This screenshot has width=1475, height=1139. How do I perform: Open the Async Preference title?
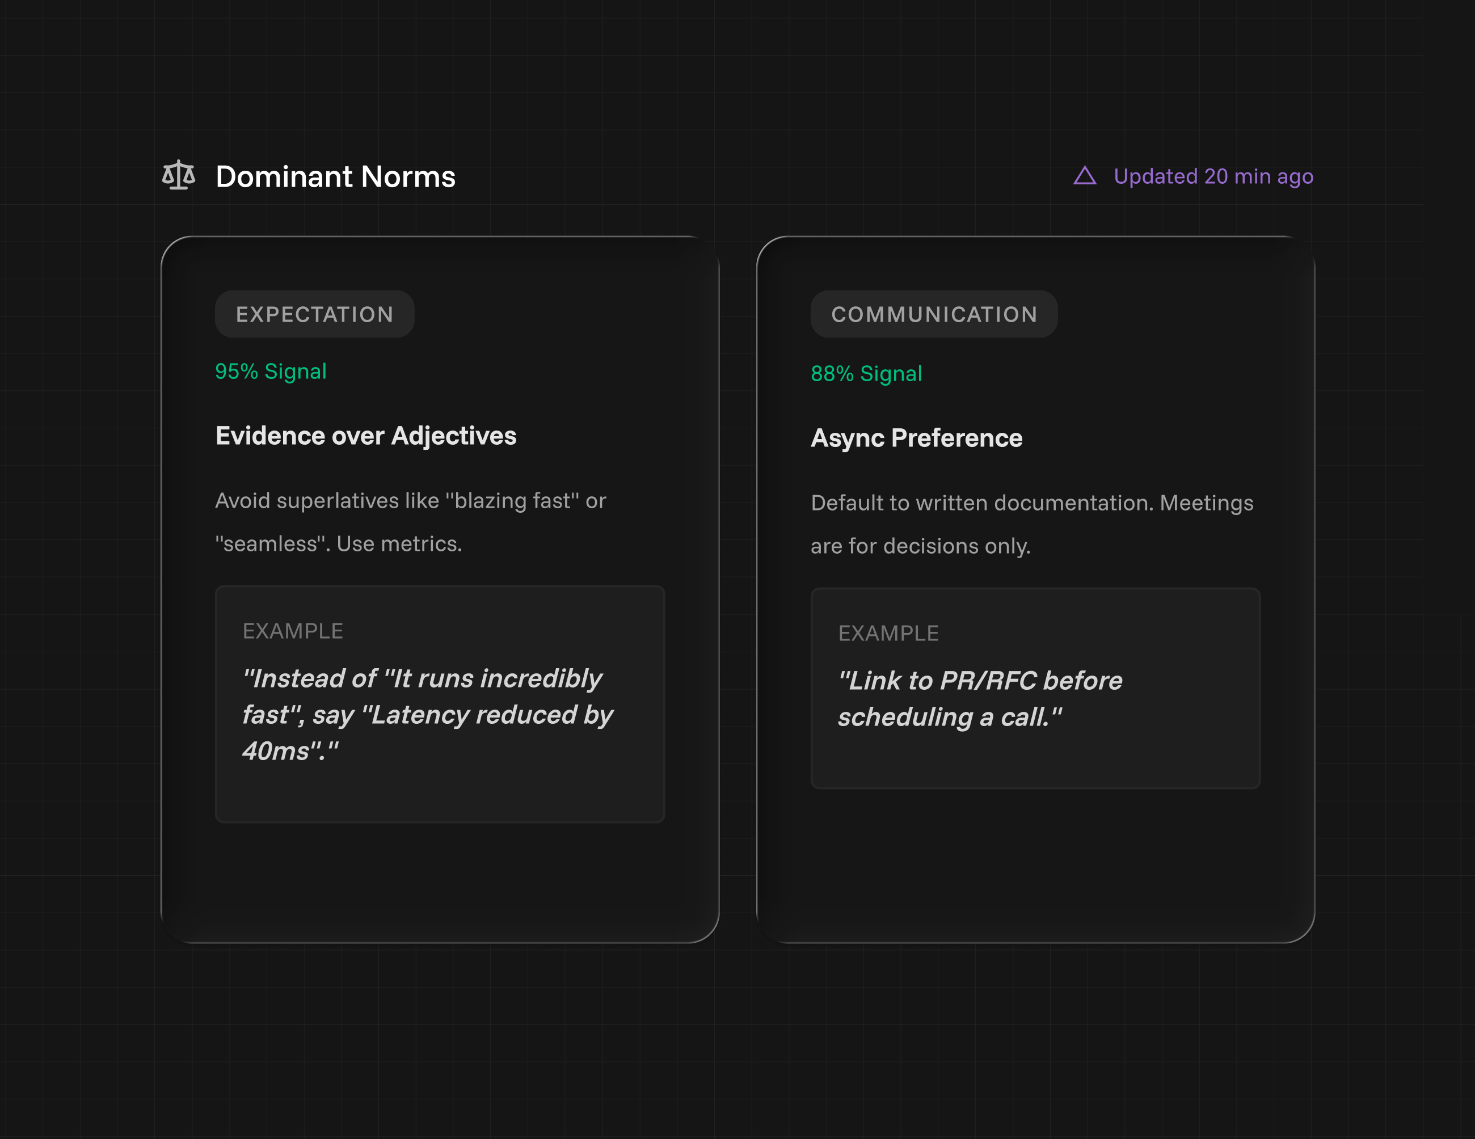916,438
